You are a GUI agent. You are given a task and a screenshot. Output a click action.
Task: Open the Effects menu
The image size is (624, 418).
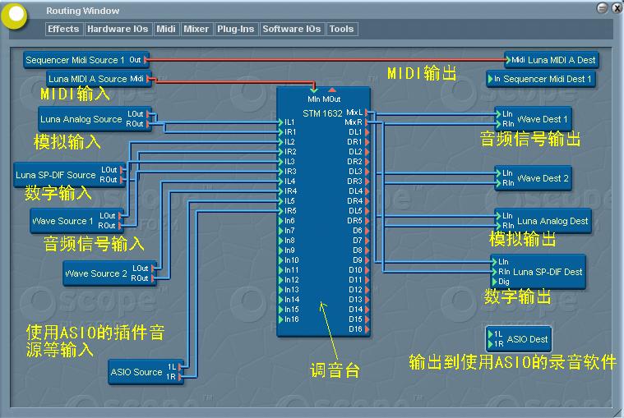63,29
